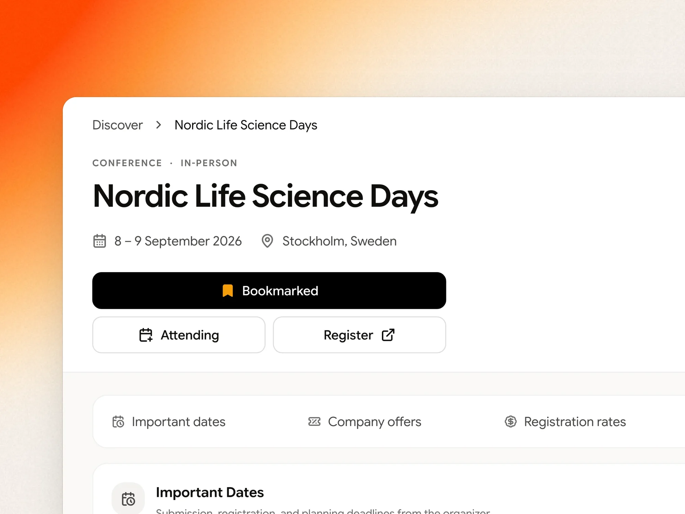Image resolution: width=685 pixels, height=514 pixels.
Task: Click the 8 – 9 September 2026 date
Action: pyautogui.click(x=178, y=241)
